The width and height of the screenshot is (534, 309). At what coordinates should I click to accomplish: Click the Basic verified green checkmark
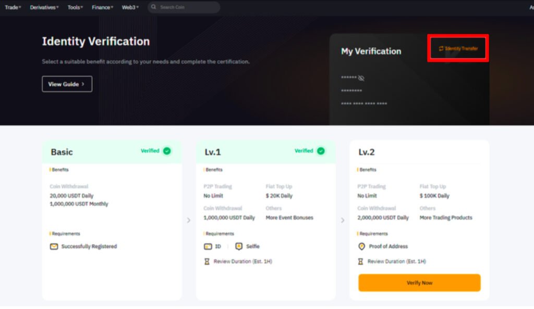click(x=167, y=151)
